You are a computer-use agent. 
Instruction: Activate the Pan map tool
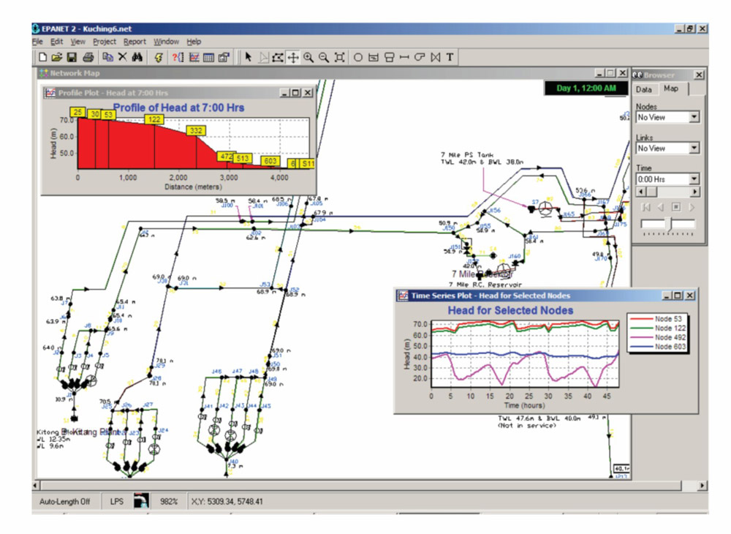tap(293, 57)
